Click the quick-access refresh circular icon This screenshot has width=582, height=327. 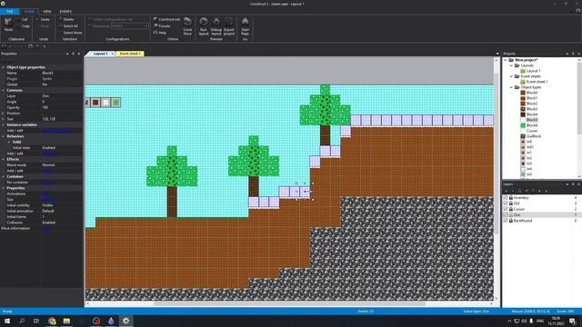(x=30, y=46)
